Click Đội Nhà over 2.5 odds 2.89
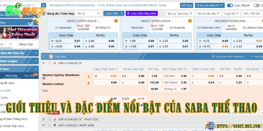 pyautogui.click(x=231, y=76)
